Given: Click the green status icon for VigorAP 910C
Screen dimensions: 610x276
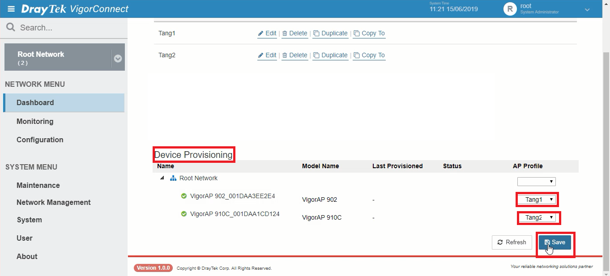Looking at the screenshot, I should click(x=183, y=214).
